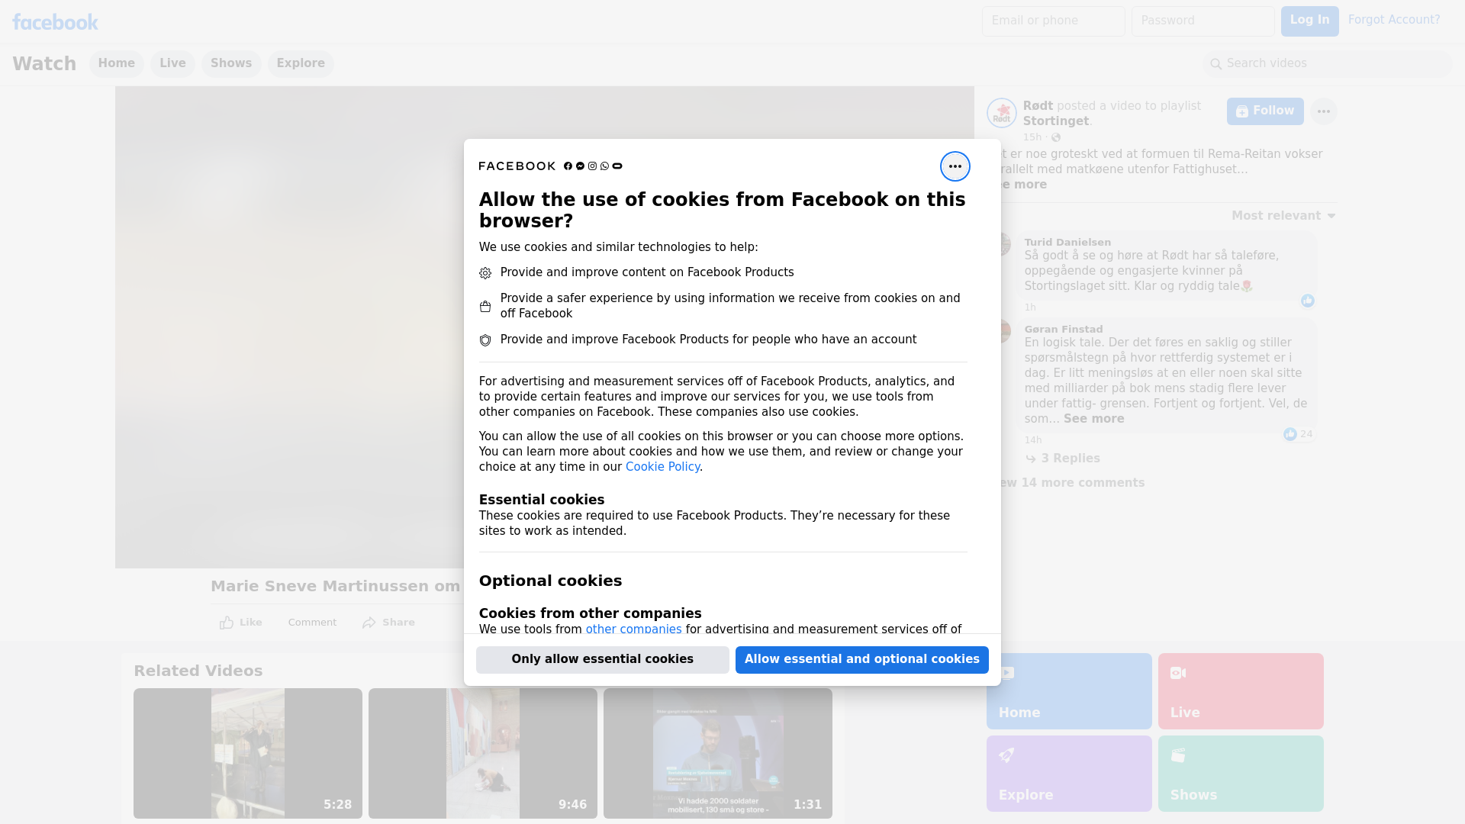Click Allow essential and optional cookies
Image resolution: width=1465 pixels, height=824 pixels.
click(x=861, y=659)
